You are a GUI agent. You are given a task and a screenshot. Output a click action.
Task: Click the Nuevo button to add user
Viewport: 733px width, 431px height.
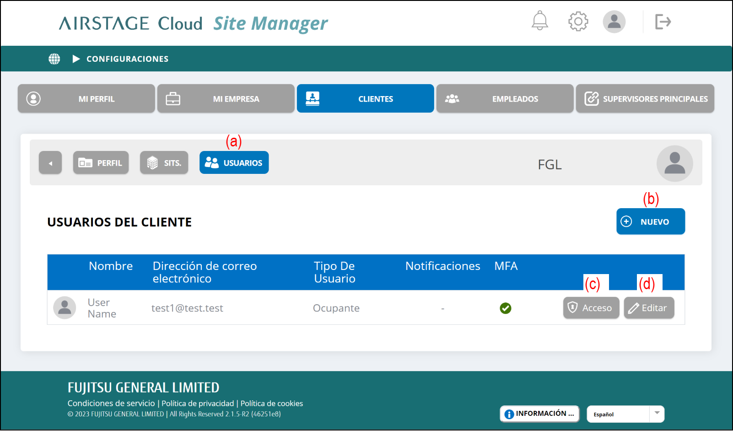click(650, 221)
